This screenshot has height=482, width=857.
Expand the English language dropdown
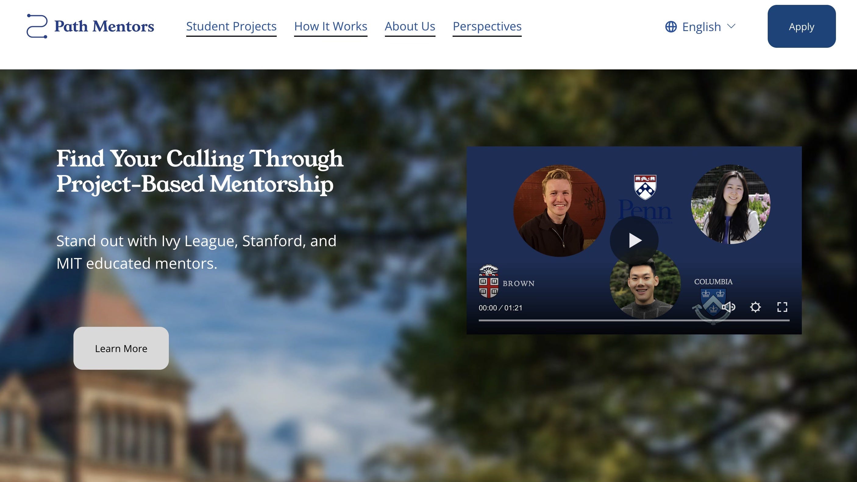(700, 26)
